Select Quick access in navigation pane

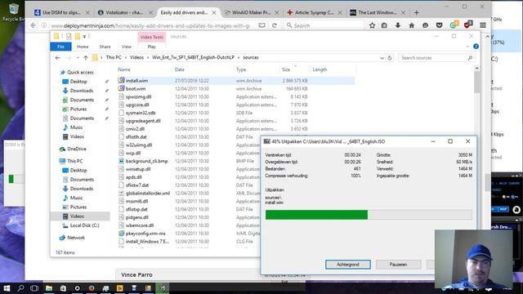tap(80, 73)
